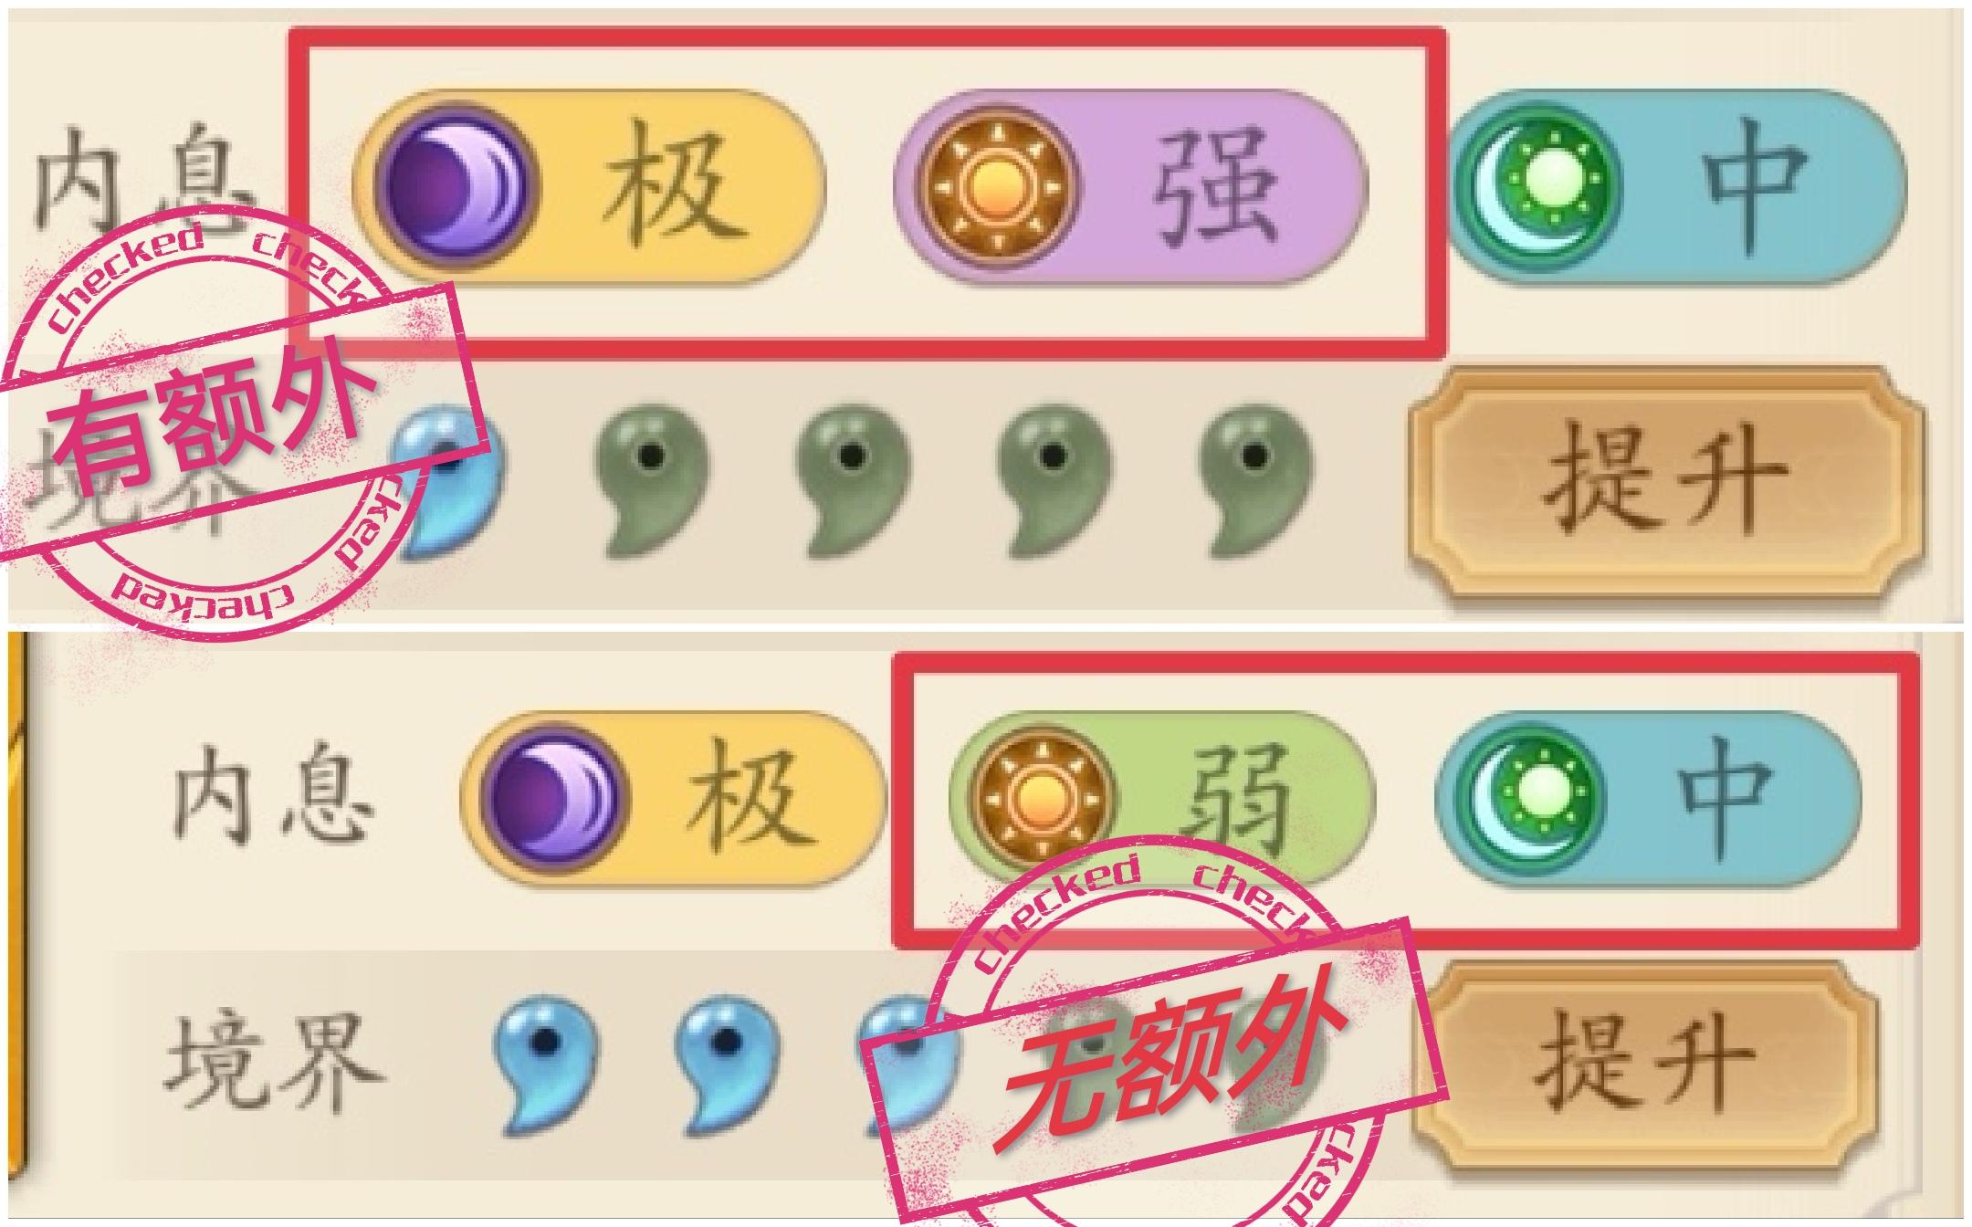The height and width of the screenshot is (1227, 1972).
Task: Click the orange sun orb labeled 强
Action: coord(996,186)
